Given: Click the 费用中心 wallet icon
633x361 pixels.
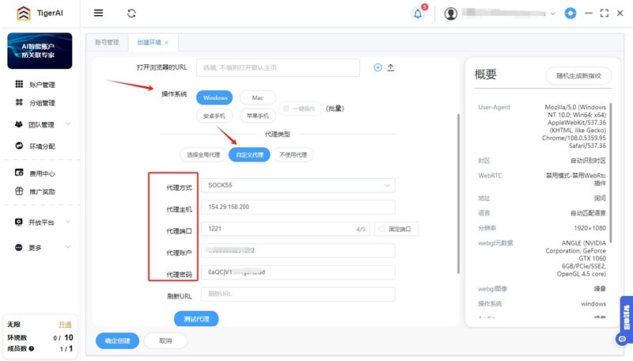Looking at the screenshot, I should coord(19,173).
